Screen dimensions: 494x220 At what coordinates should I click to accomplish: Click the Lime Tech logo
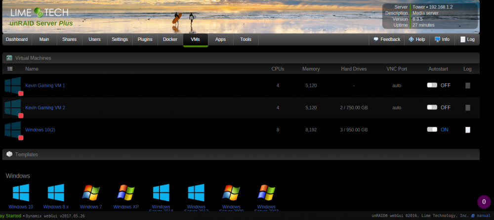40,13
